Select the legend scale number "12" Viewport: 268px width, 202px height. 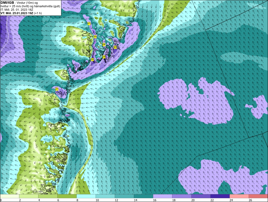point(116,200)
